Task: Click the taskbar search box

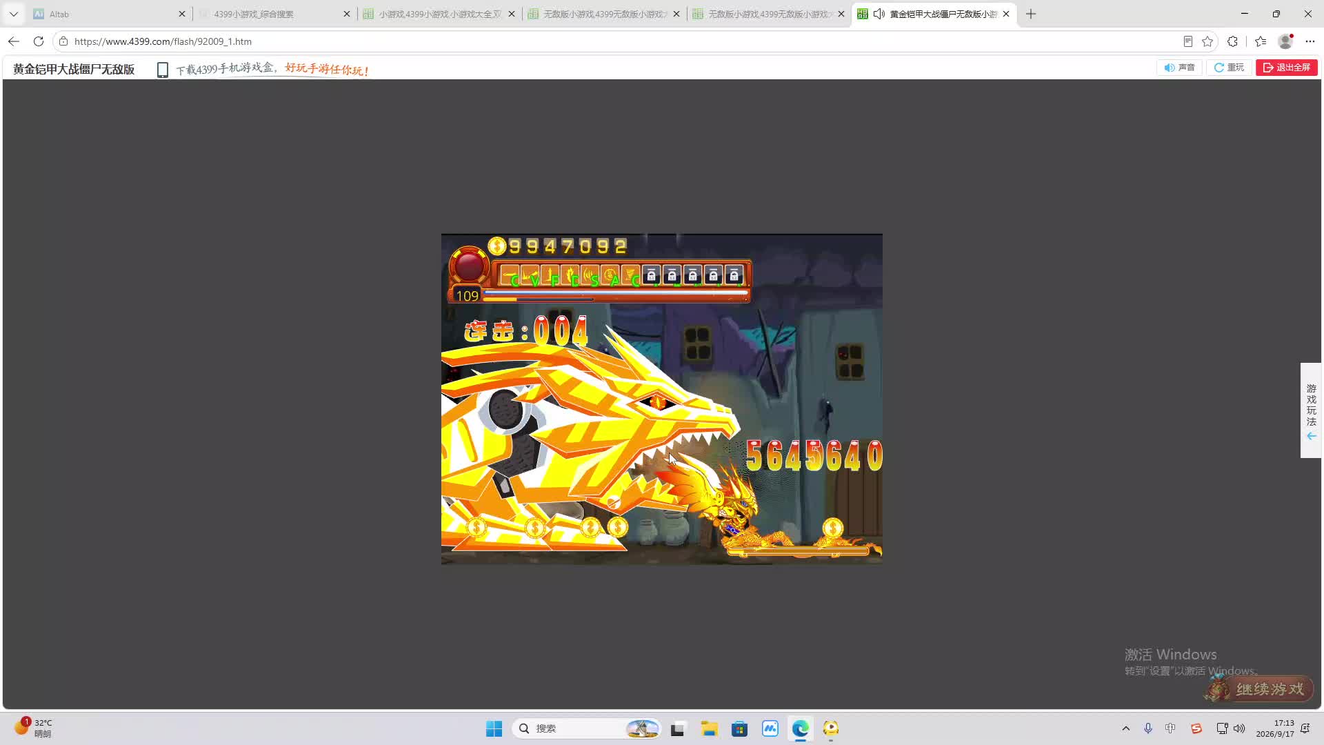Action: click(586, 728)
